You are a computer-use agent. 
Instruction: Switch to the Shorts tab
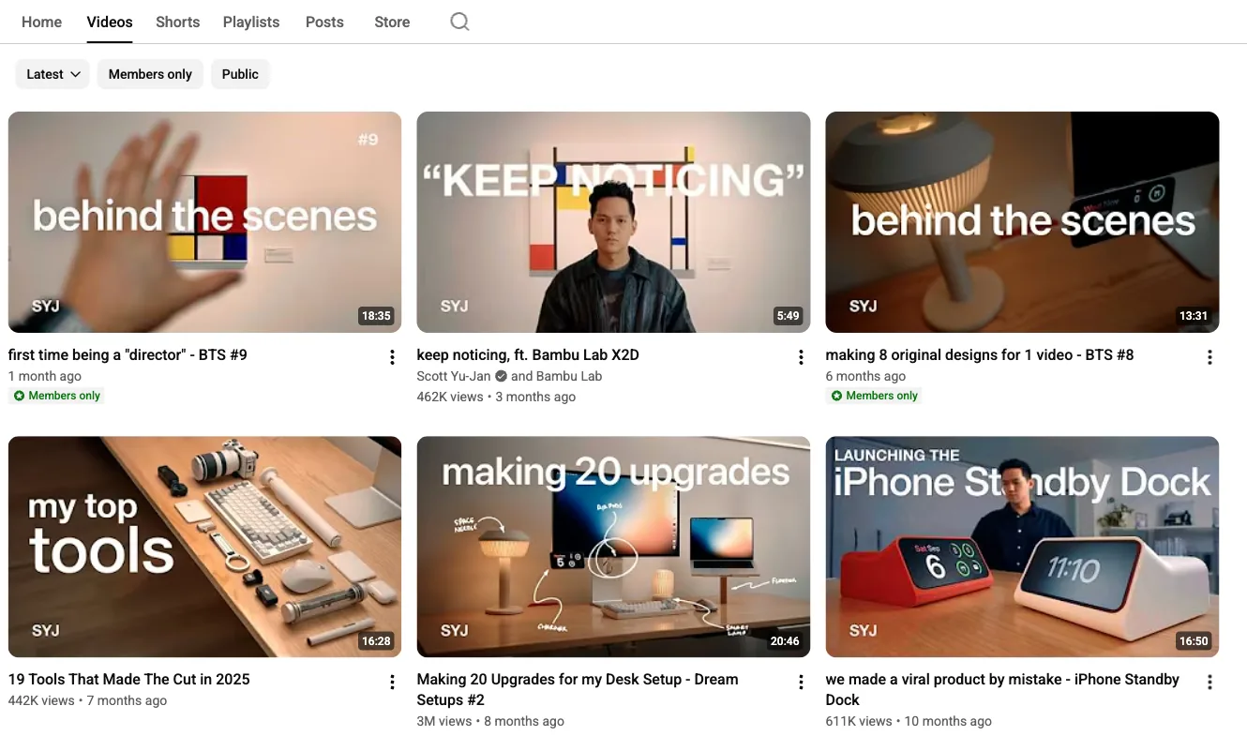(x=178, y=22)
